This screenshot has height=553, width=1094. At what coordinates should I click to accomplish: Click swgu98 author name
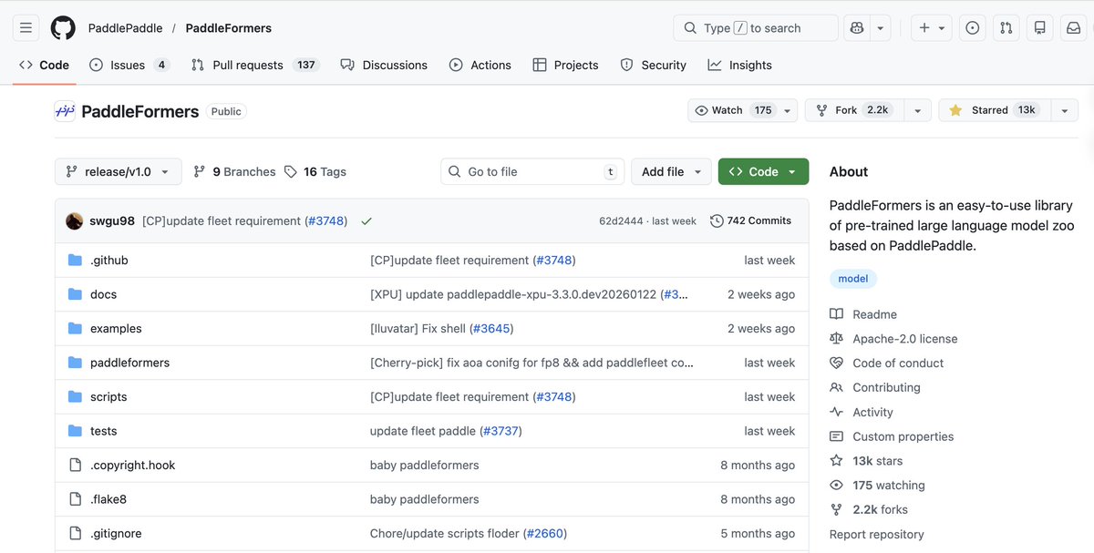[x=112, y=221]
